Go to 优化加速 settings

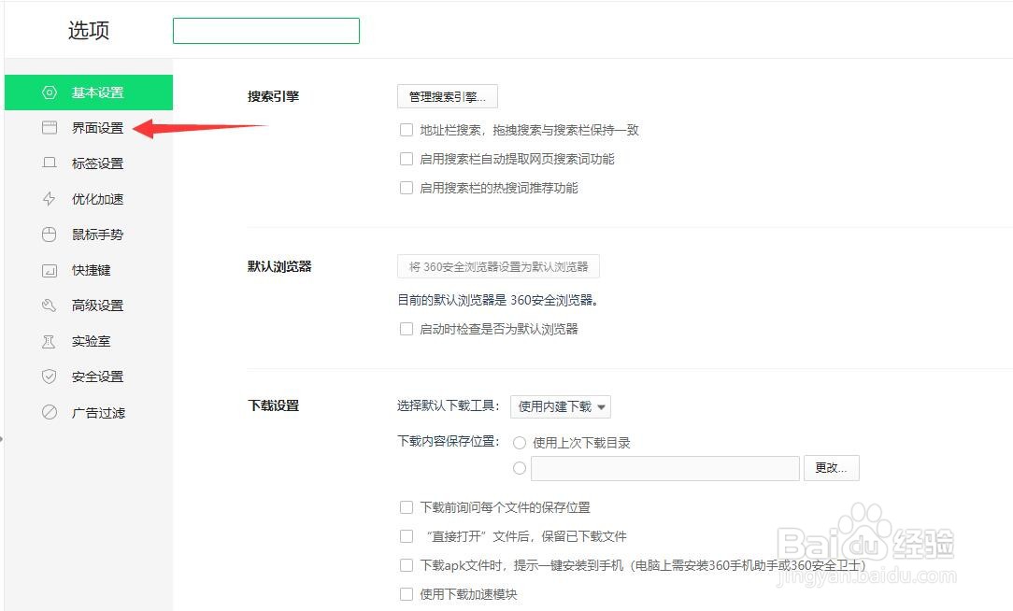point(89,199)
